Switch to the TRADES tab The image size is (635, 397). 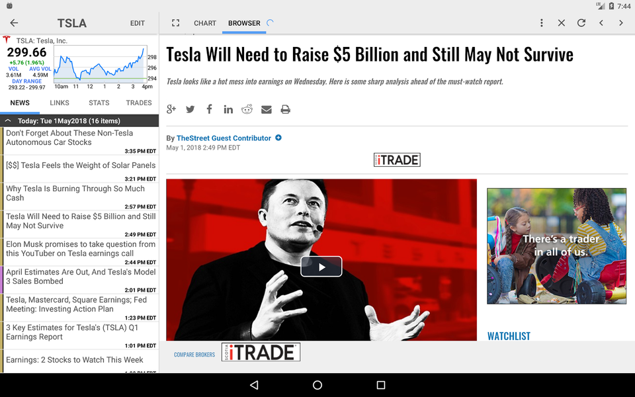[x=138, y=103]
